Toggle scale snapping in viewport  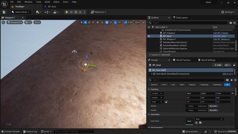[126, 22]
